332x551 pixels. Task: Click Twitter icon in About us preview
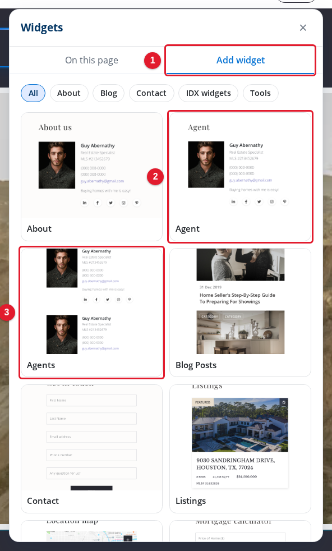click(x=110, y=203)
